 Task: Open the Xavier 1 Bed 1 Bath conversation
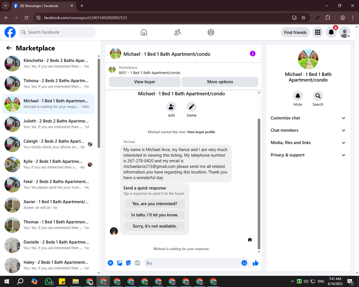(x=48, y=205)
